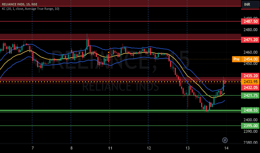Click the 2390.00 price axis value
260x153 pixels.
251,131
